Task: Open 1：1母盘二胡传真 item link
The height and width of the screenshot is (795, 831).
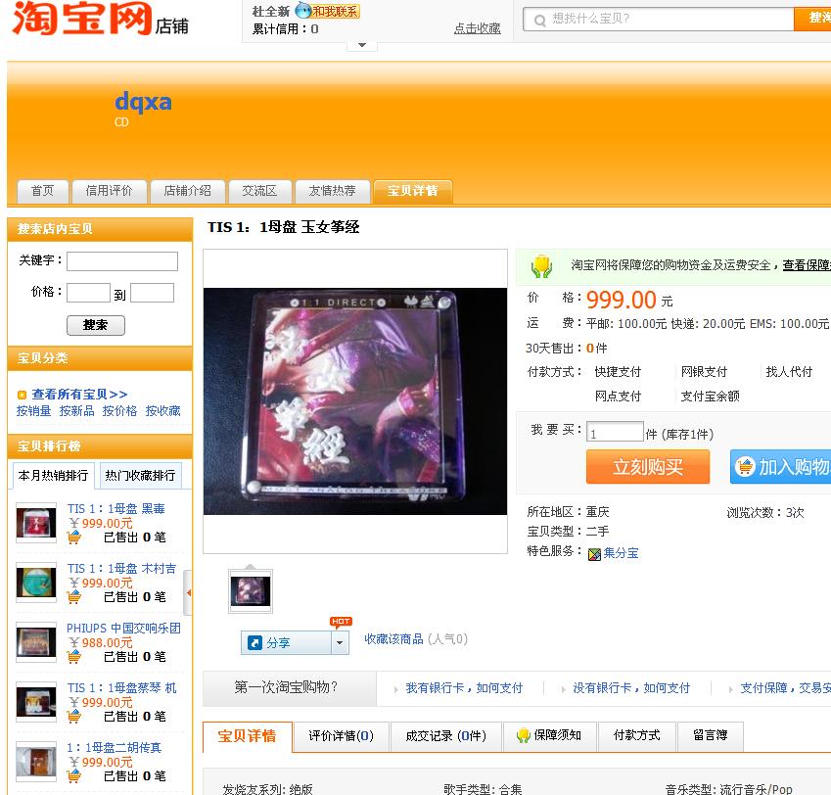Action: click(x=114, y=748)
